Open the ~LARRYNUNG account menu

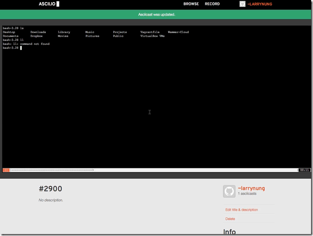tap(260, 4)
